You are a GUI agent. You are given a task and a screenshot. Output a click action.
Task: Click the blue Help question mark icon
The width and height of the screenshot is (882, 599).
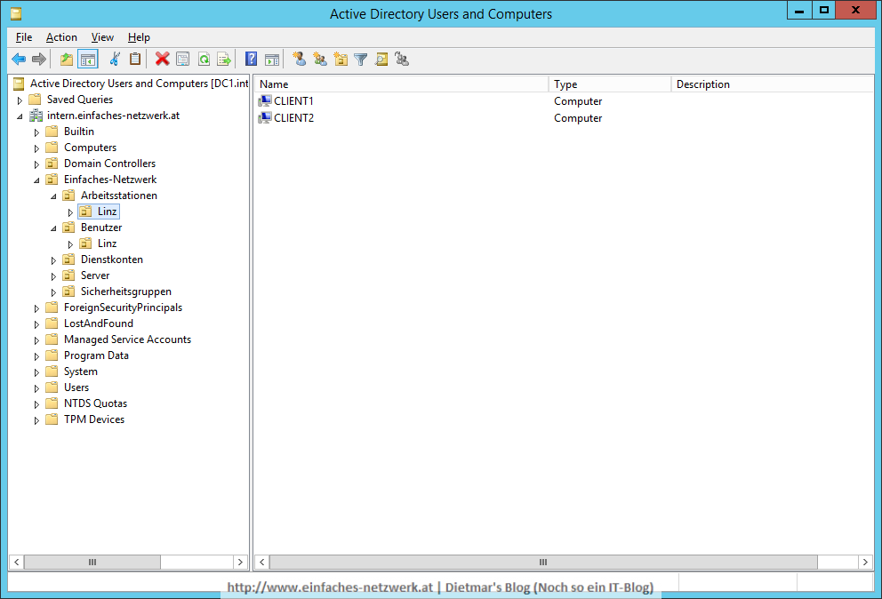252,59
